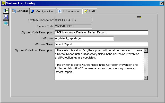Switch to the Configuration tab

(43, 11)
